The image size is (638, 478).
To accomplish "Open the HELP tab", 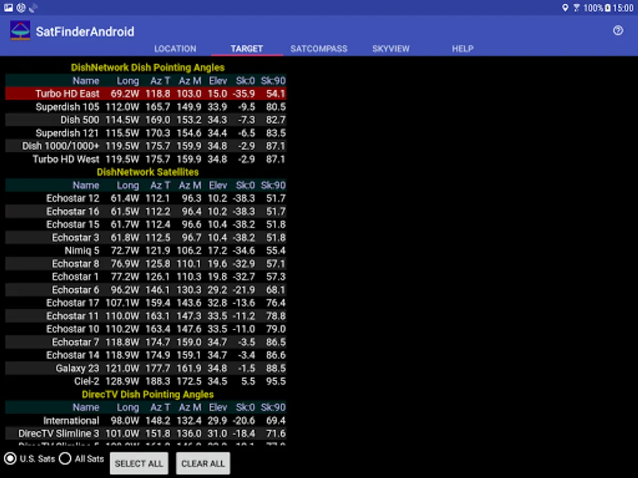I will [463, 48].
